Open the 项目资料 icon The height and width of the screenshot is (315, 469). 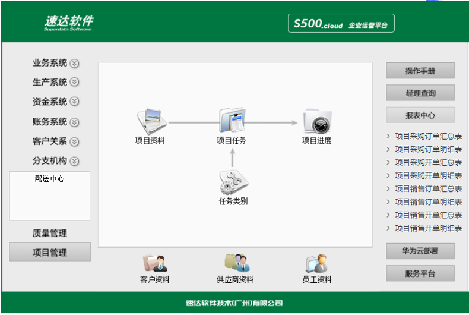[x=151, y=122]
